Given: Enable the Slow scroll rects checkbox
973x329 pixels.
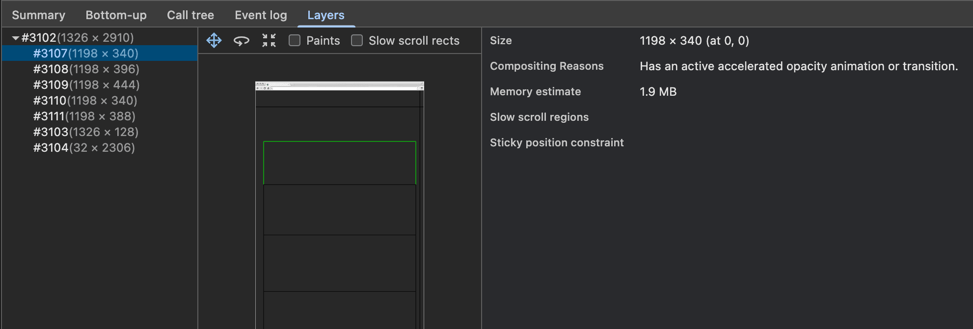Looking at the screenshot, I should (x=356, y=41).
